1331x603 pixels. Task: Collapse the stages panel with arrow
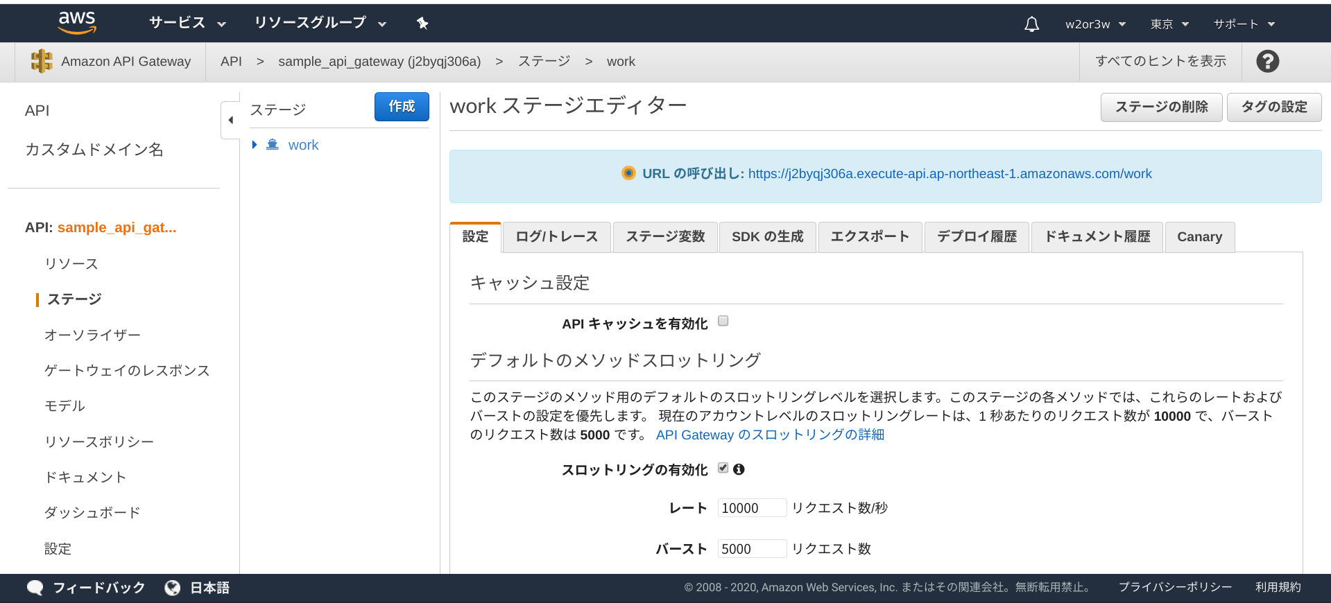(x=230, y=120)
